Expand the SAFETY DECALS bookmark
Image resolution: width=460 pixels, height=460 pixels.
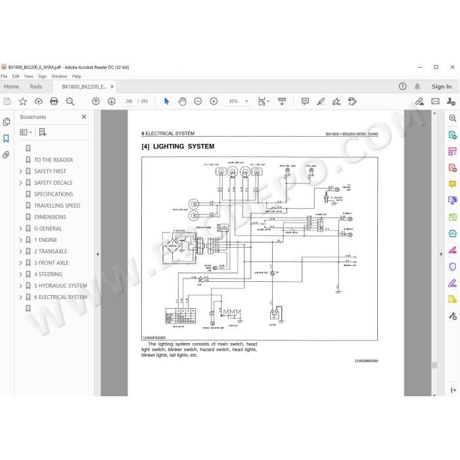(20, 183)
